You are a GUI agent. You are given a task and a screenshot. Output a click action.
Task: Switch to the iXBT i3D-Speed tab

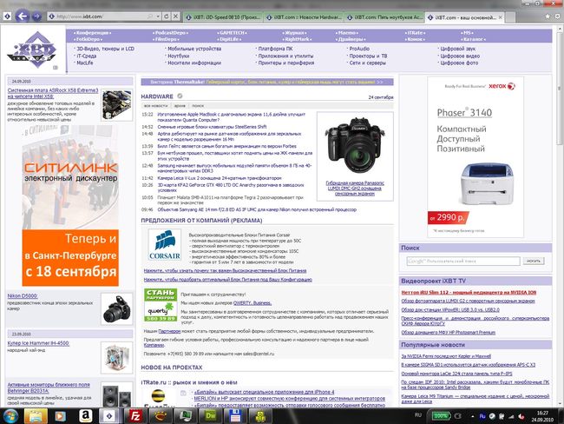click(x=223, y=17)
